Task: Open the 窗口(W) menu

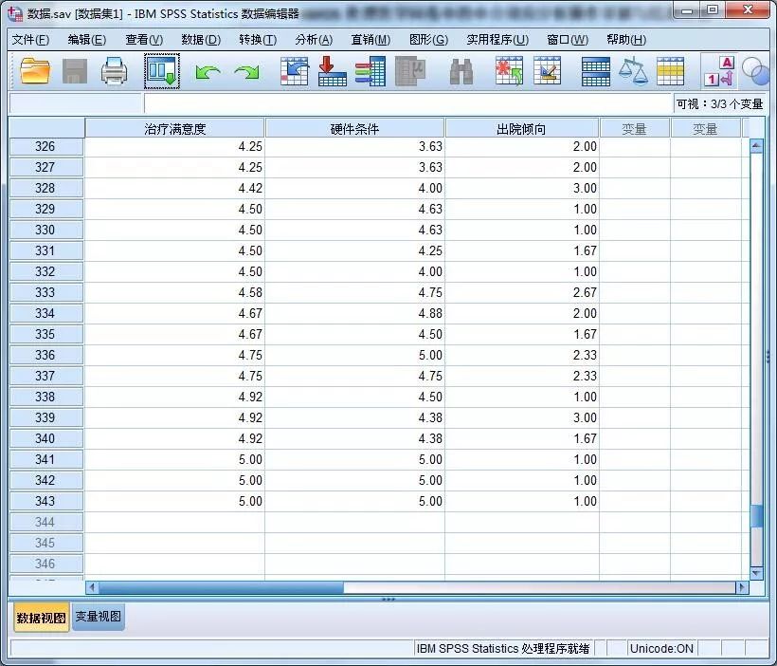Action: click(568, 40)
